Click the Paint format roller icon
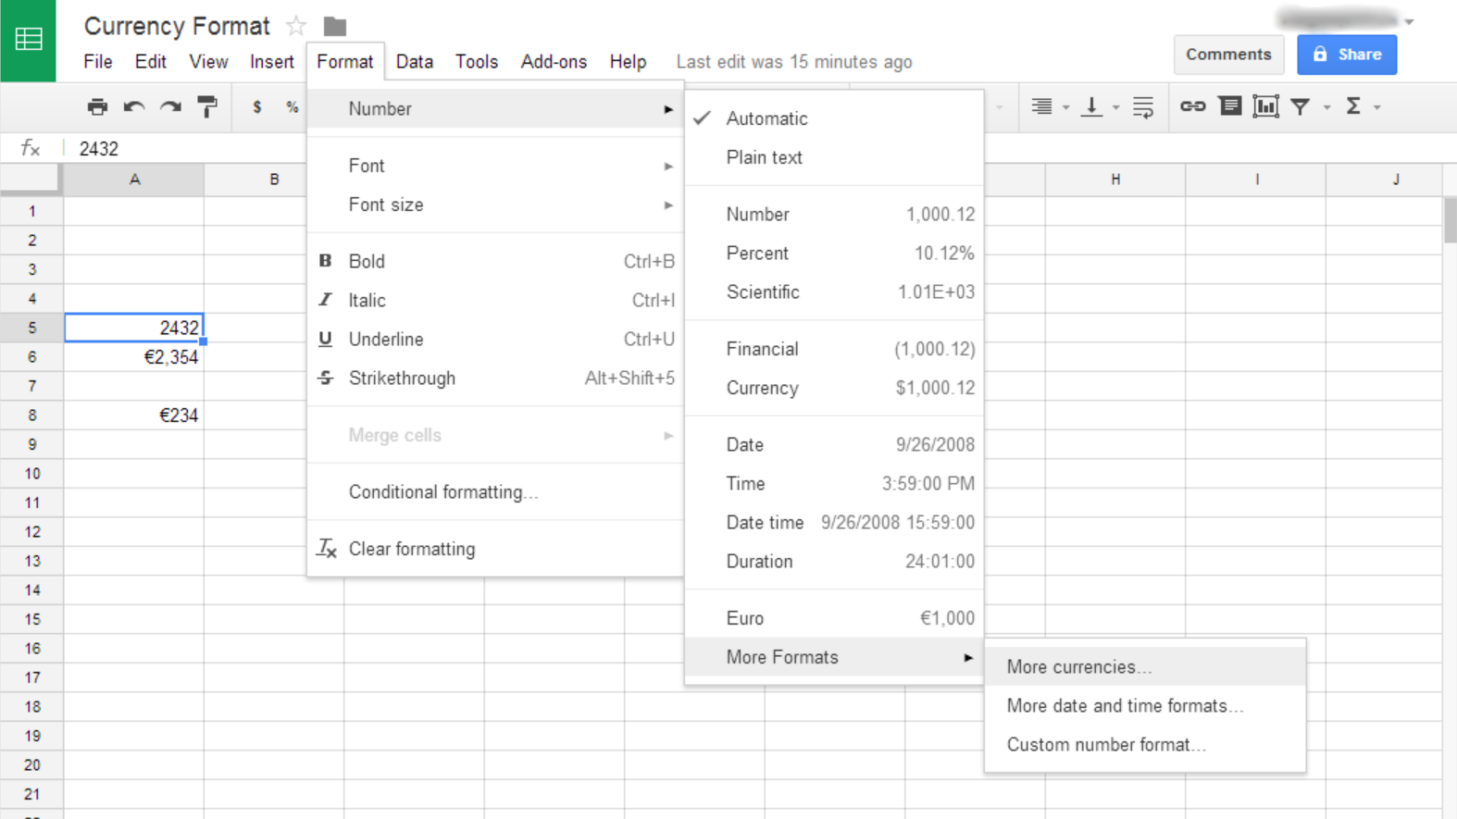Screen dimensions: 1457x819 (207, 107)
